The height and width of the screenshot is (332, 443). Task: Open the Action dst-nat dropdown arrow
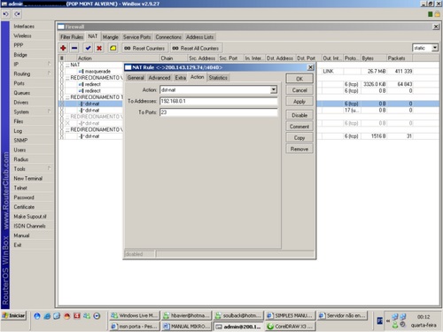[x=274, y=89]
